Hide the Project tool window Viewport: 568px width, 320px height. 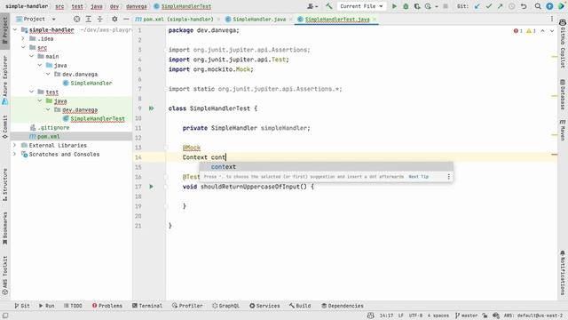(x=126, y=19)
